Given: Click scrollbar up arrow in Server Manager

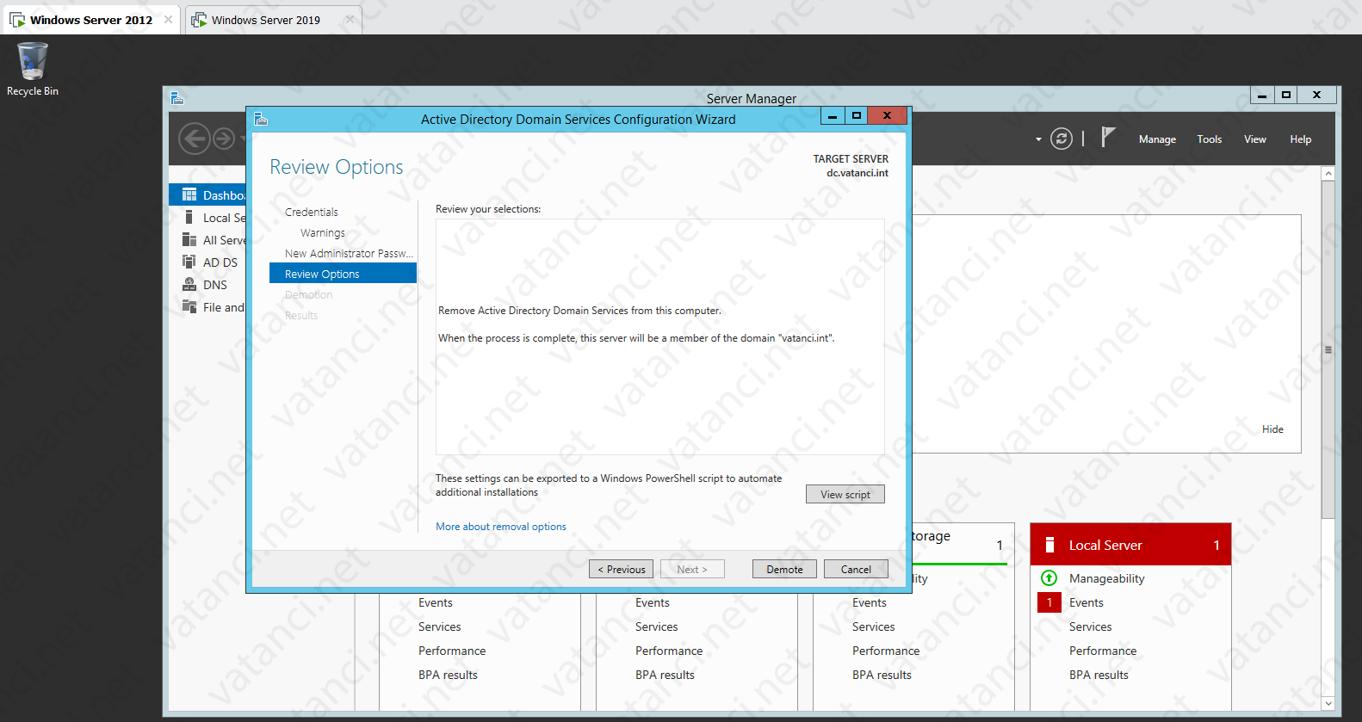Looking at the screenshot, I should tap(1328, 174).
